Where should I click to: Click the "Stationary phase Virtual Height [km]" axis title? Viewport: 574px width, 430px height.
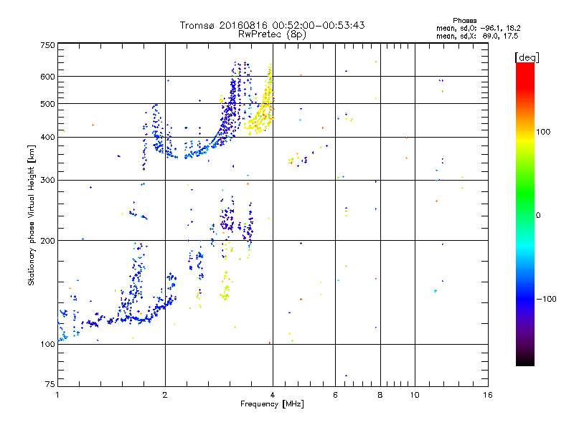pyautogui.click(x=31, y=216)
